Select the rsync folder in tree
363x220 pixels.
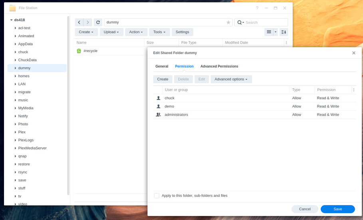[x=23, y=172]
